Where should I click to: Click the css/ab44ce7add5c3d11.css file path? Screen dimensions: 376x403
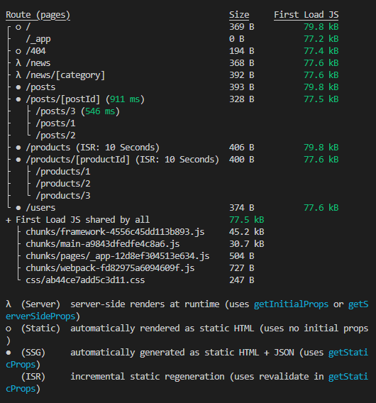85,280
